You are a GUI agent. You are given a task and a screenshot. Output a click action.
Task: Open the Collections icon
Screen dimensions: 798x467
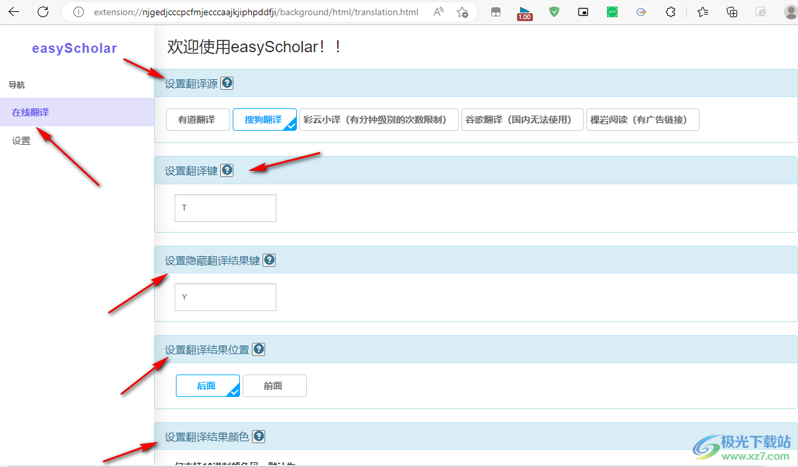[732, 12]
